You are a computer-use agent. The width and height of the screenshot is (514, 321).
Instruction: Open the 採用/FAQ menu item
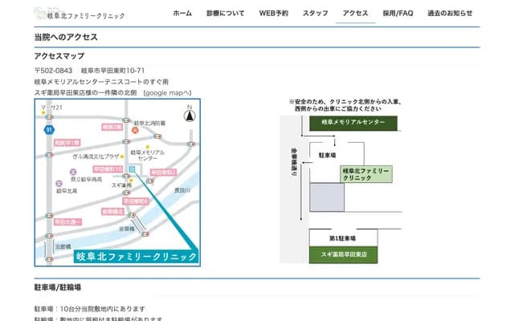398,14
